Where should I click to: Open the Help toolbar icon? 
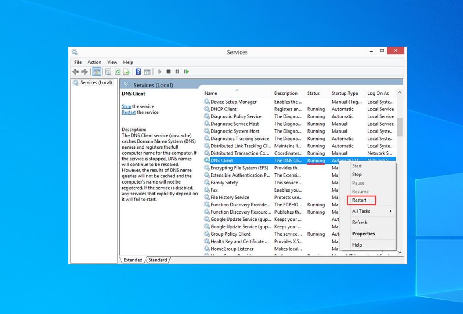pyautogui.click(x=138, y=72)
